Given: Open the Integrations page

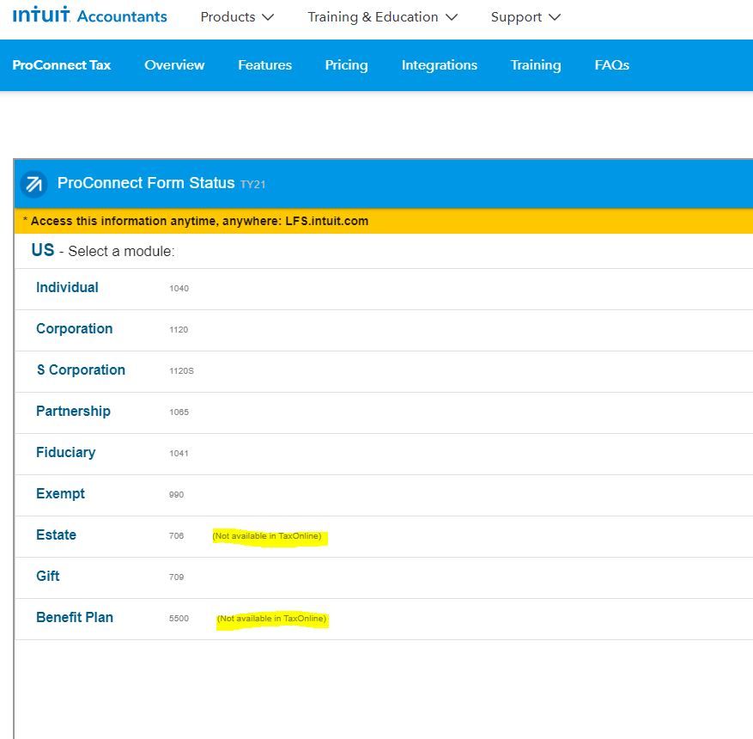Looking at the screenshot, I should click(x=439, y=65).
